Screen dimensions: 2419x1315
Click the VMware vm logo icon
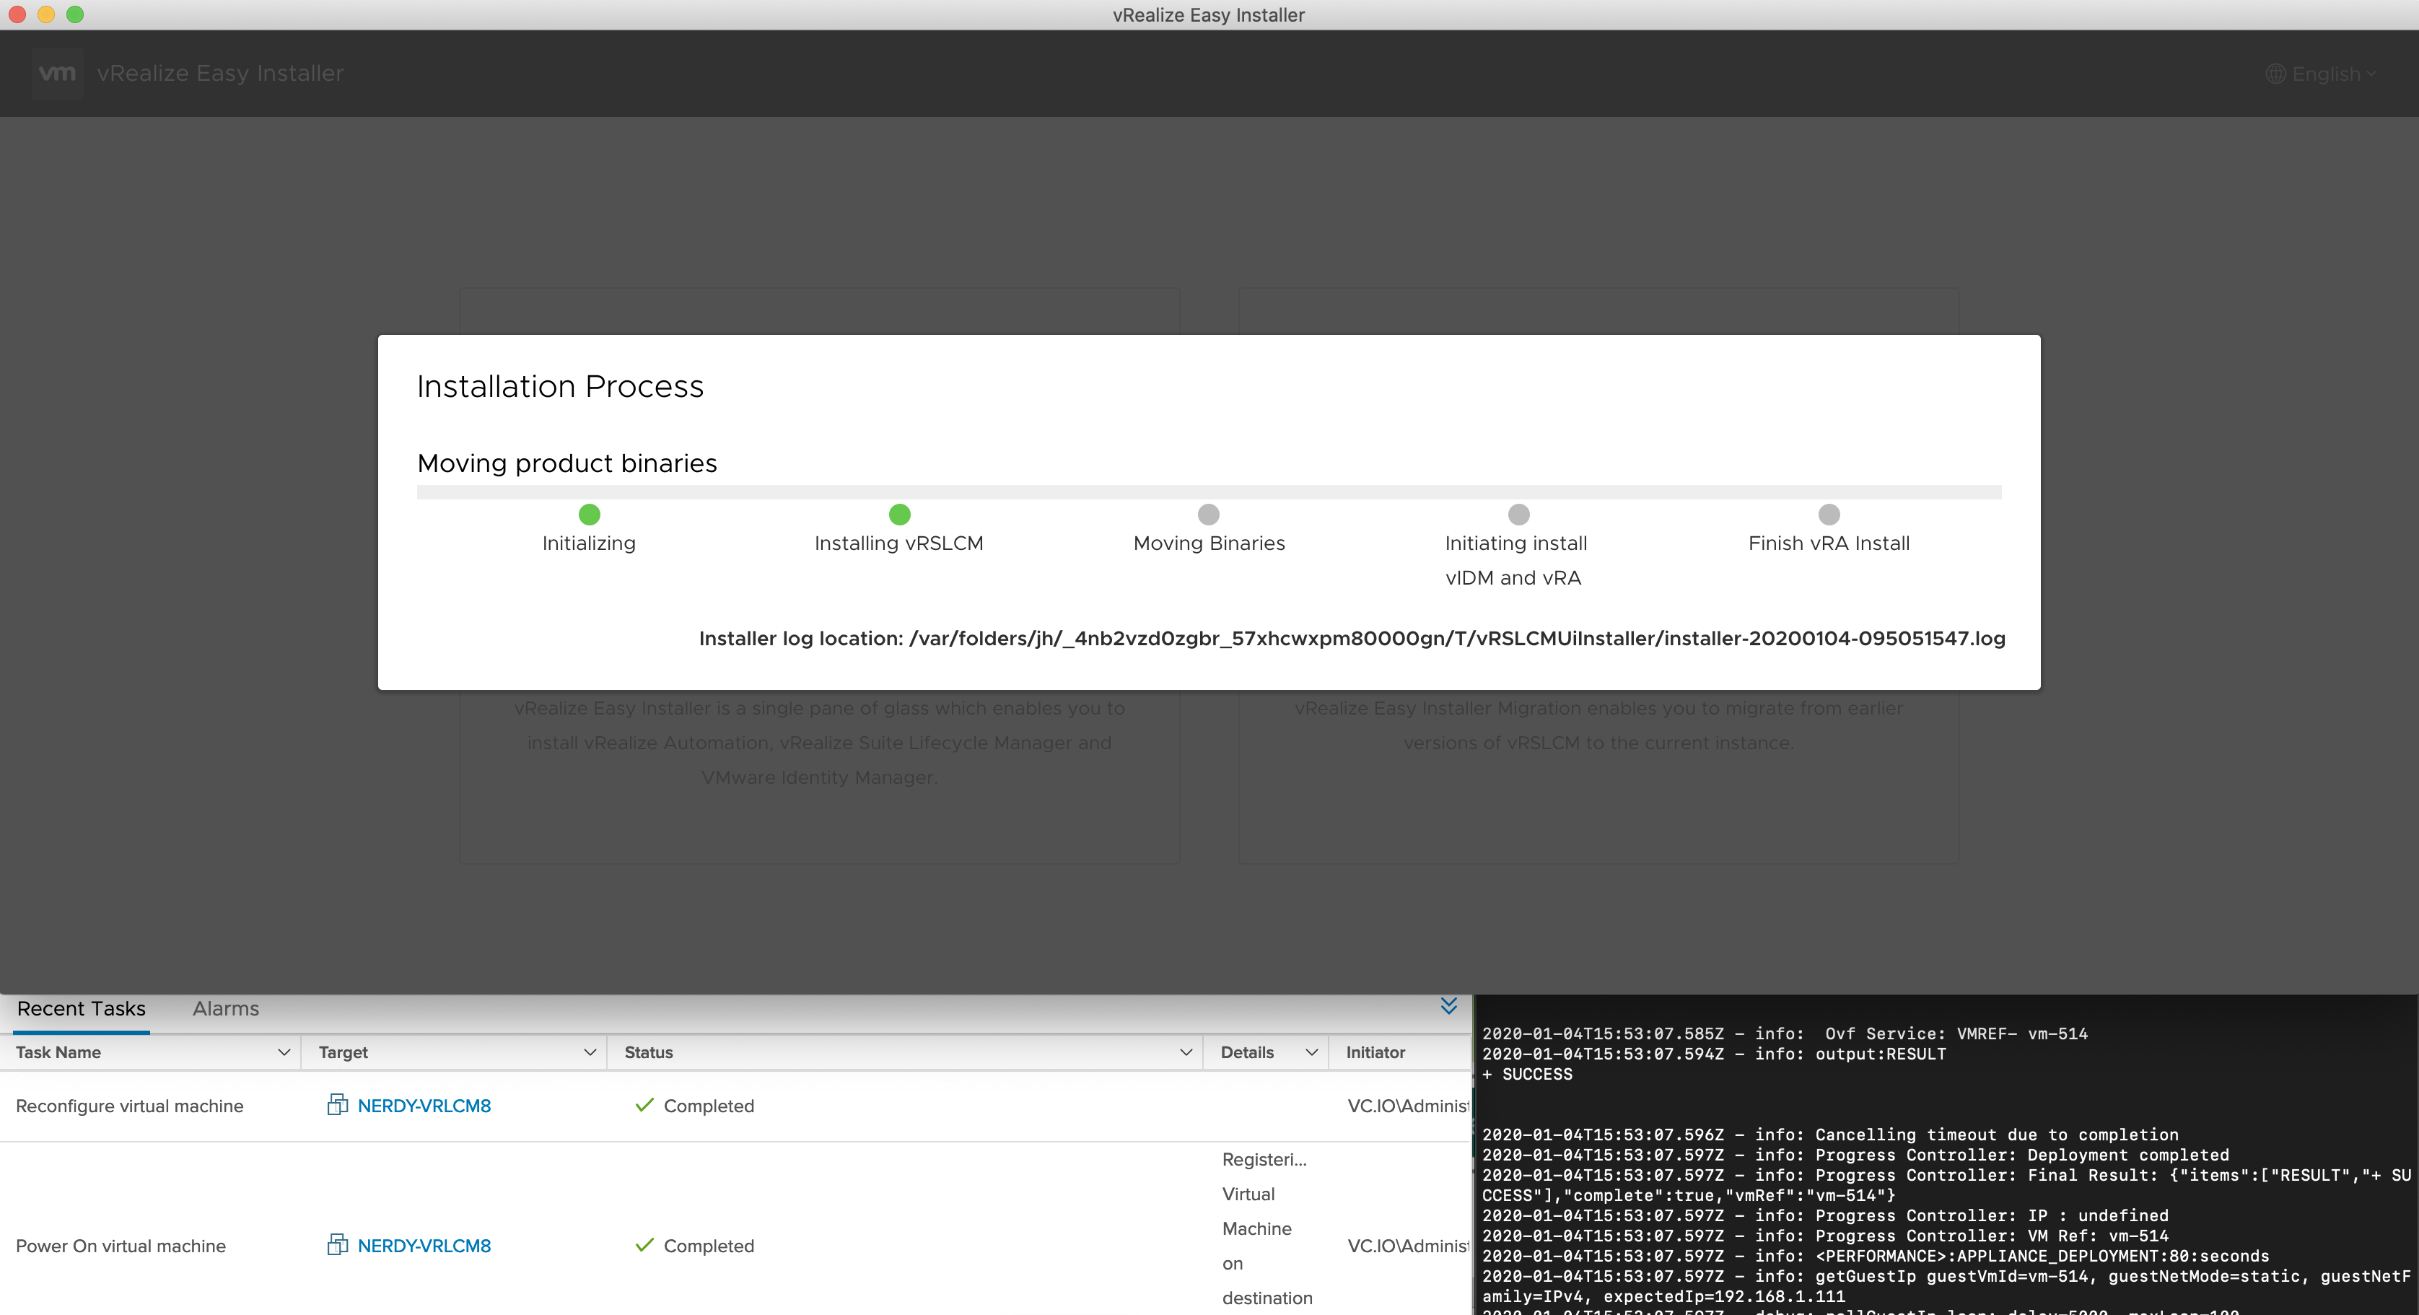[57, 74]
